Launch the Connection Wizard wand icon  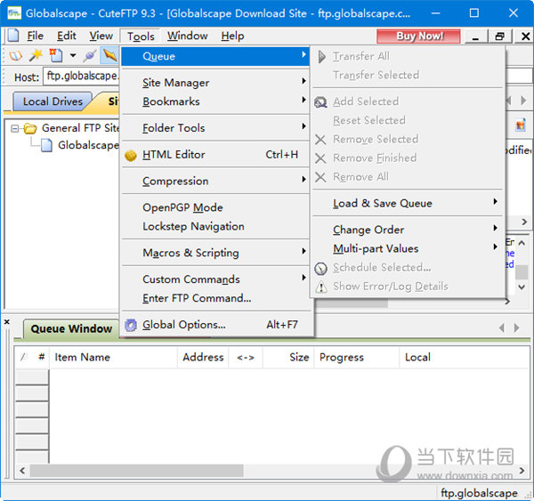tap(36, 55)
